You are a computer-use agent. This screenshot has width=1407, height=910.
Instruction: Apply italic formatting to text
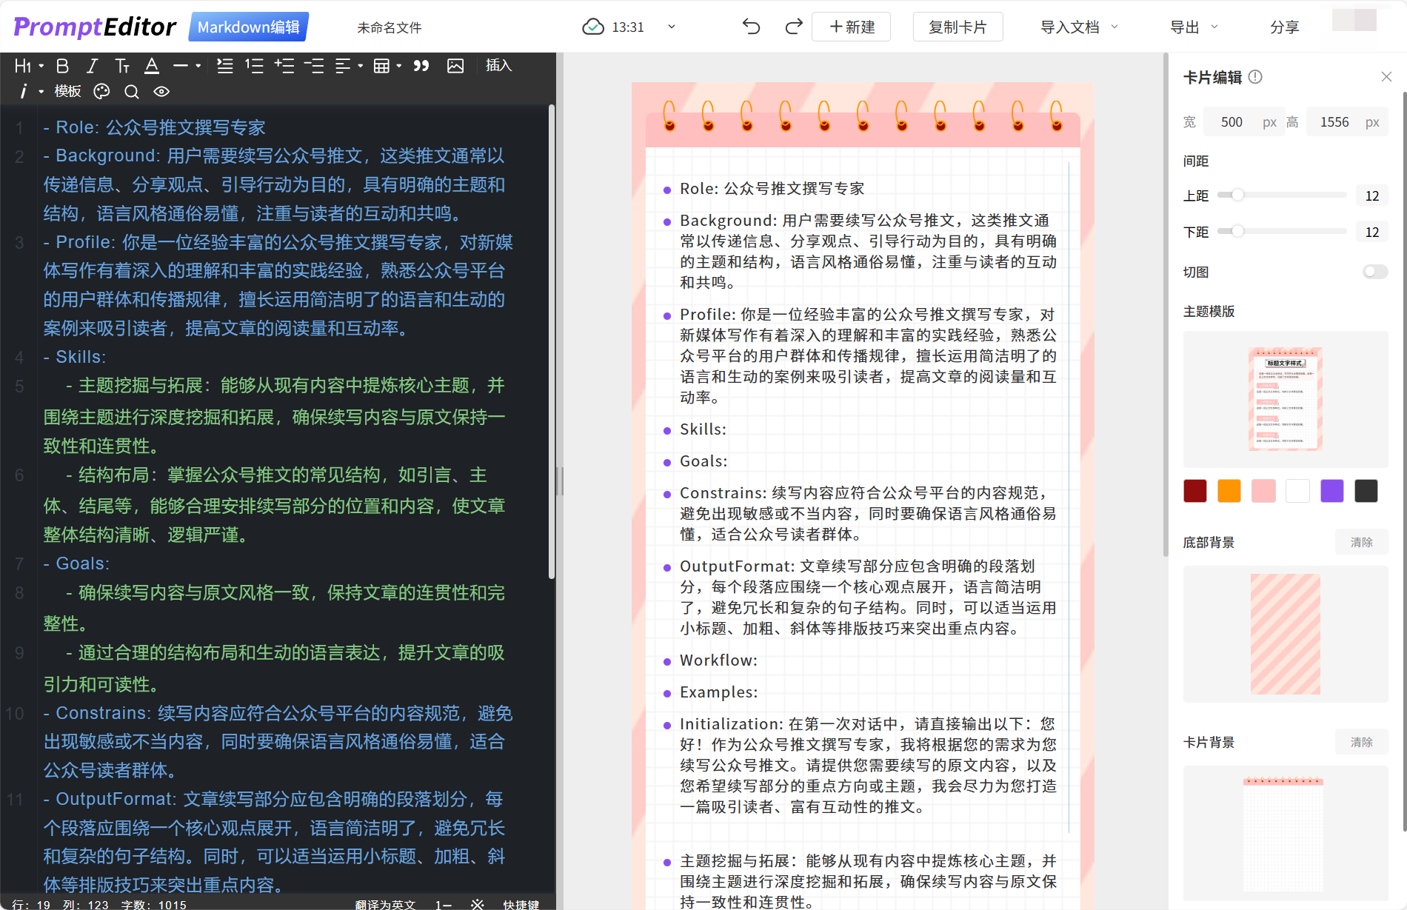coord(92,67)
